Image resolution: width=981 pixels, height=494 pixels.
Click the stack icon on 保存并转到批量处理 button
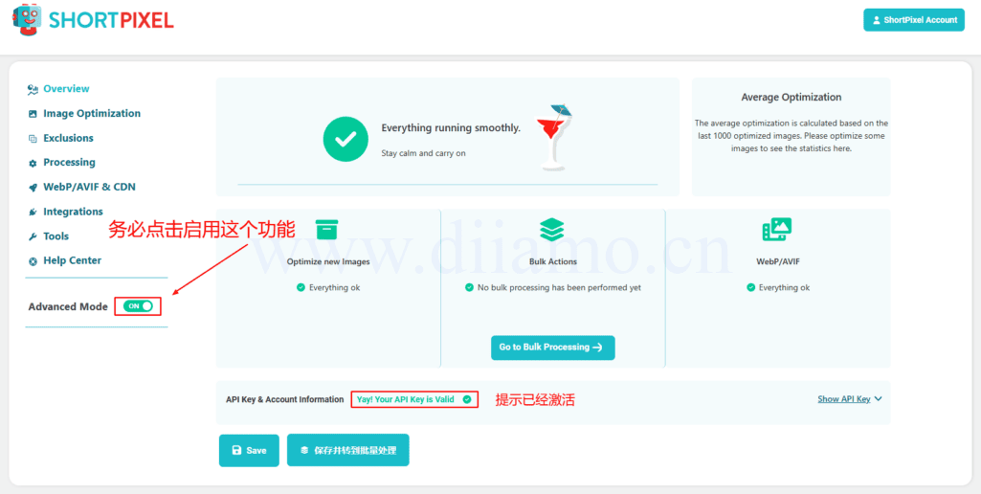coord(304,450)
